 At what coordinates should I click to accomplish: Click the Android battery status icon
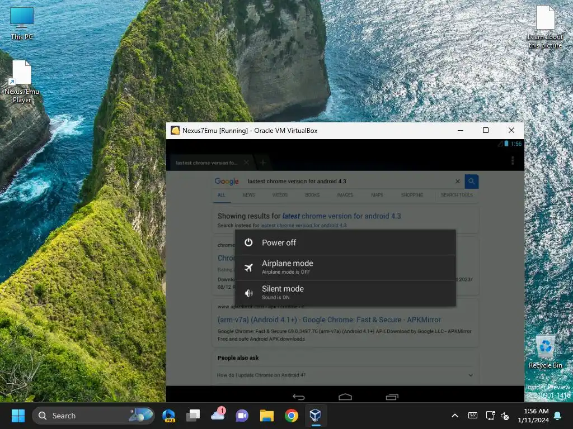pos(506,144)
